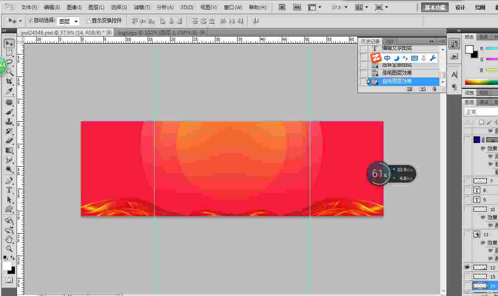Click the foreground color swatch in the toolbox
Image resolution: width=498 pixels, height=296 pixels.
point(7,266)
